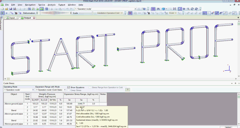Toggle the green output-mode icon in main toolbar
The height and width of the screenshot is (128, 240).
coord(42,9)
